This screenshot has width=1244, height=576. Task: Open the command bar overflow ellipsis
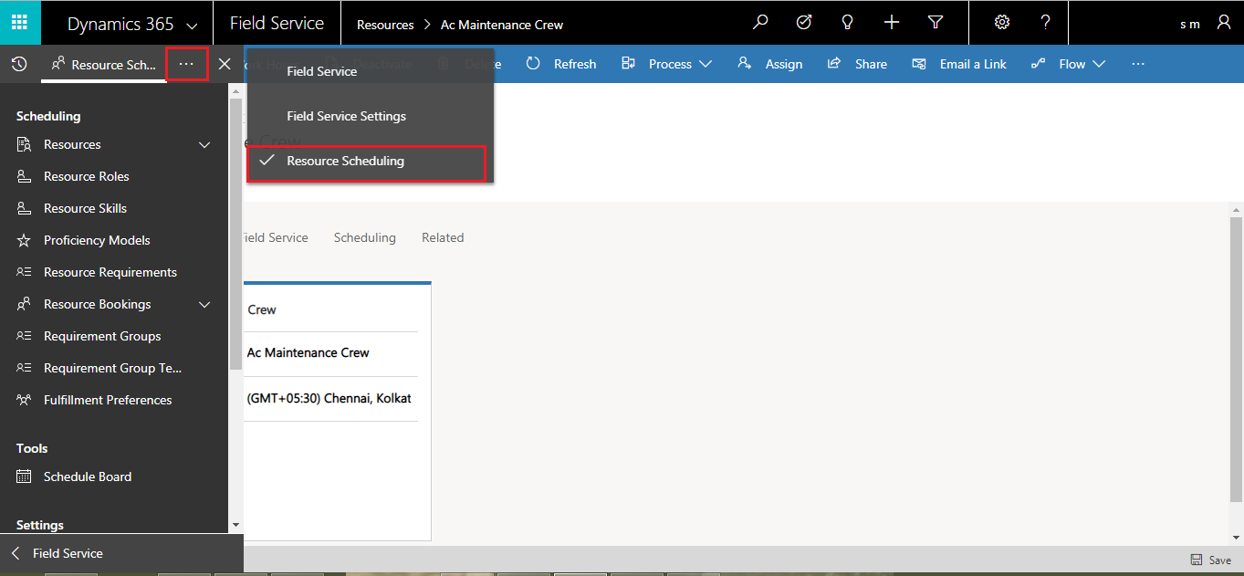point(1138,64)
